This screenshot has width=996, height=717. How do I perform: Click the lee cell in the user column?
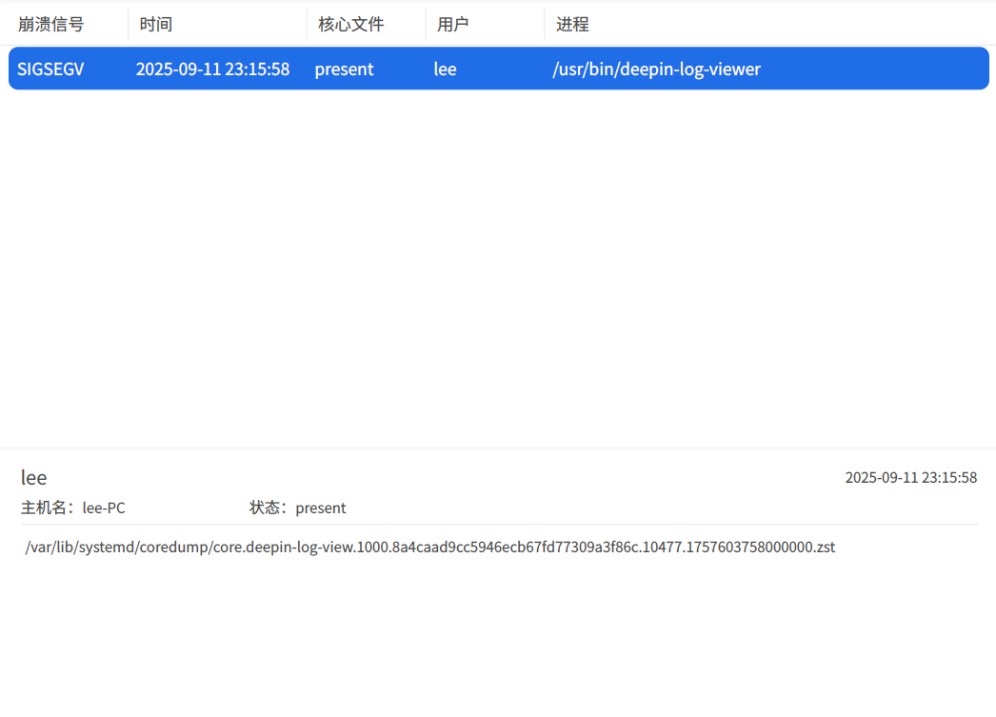(445, 69)
